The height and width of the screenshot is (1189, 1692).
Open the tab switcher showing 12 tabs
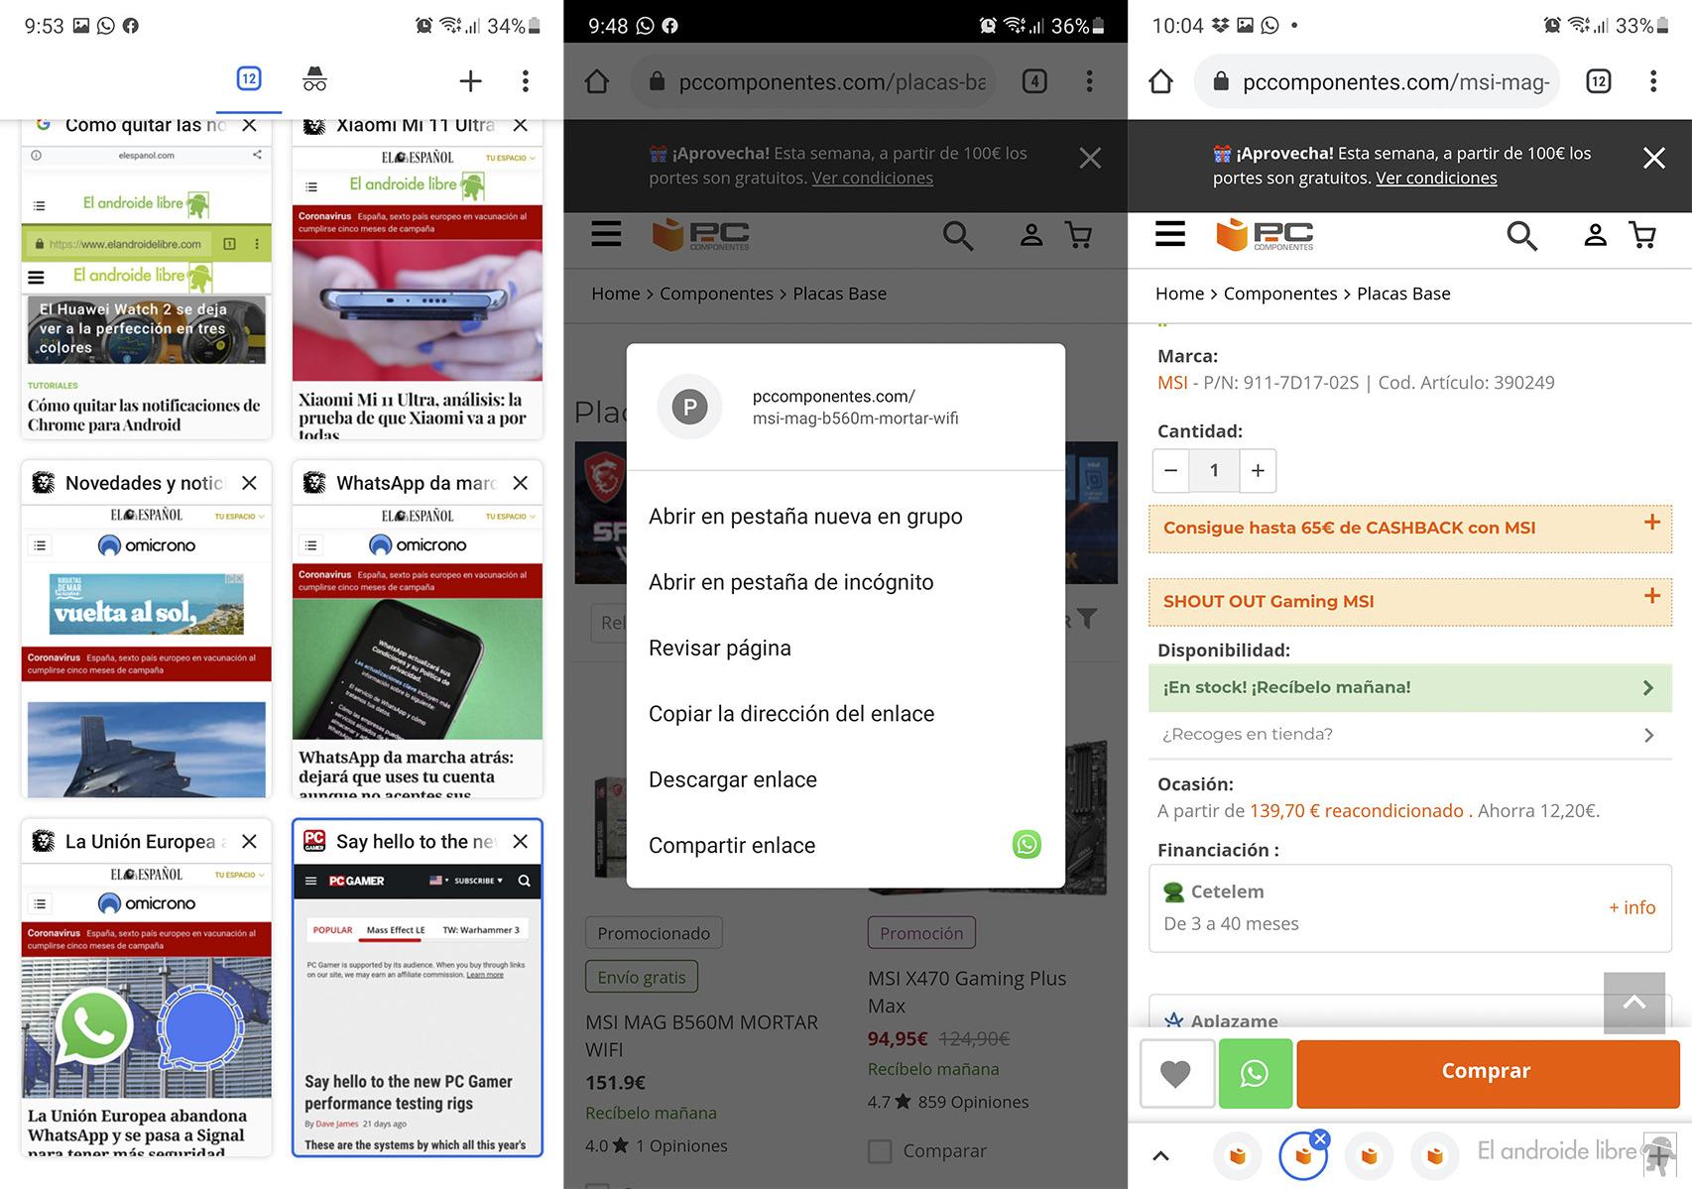249,78
